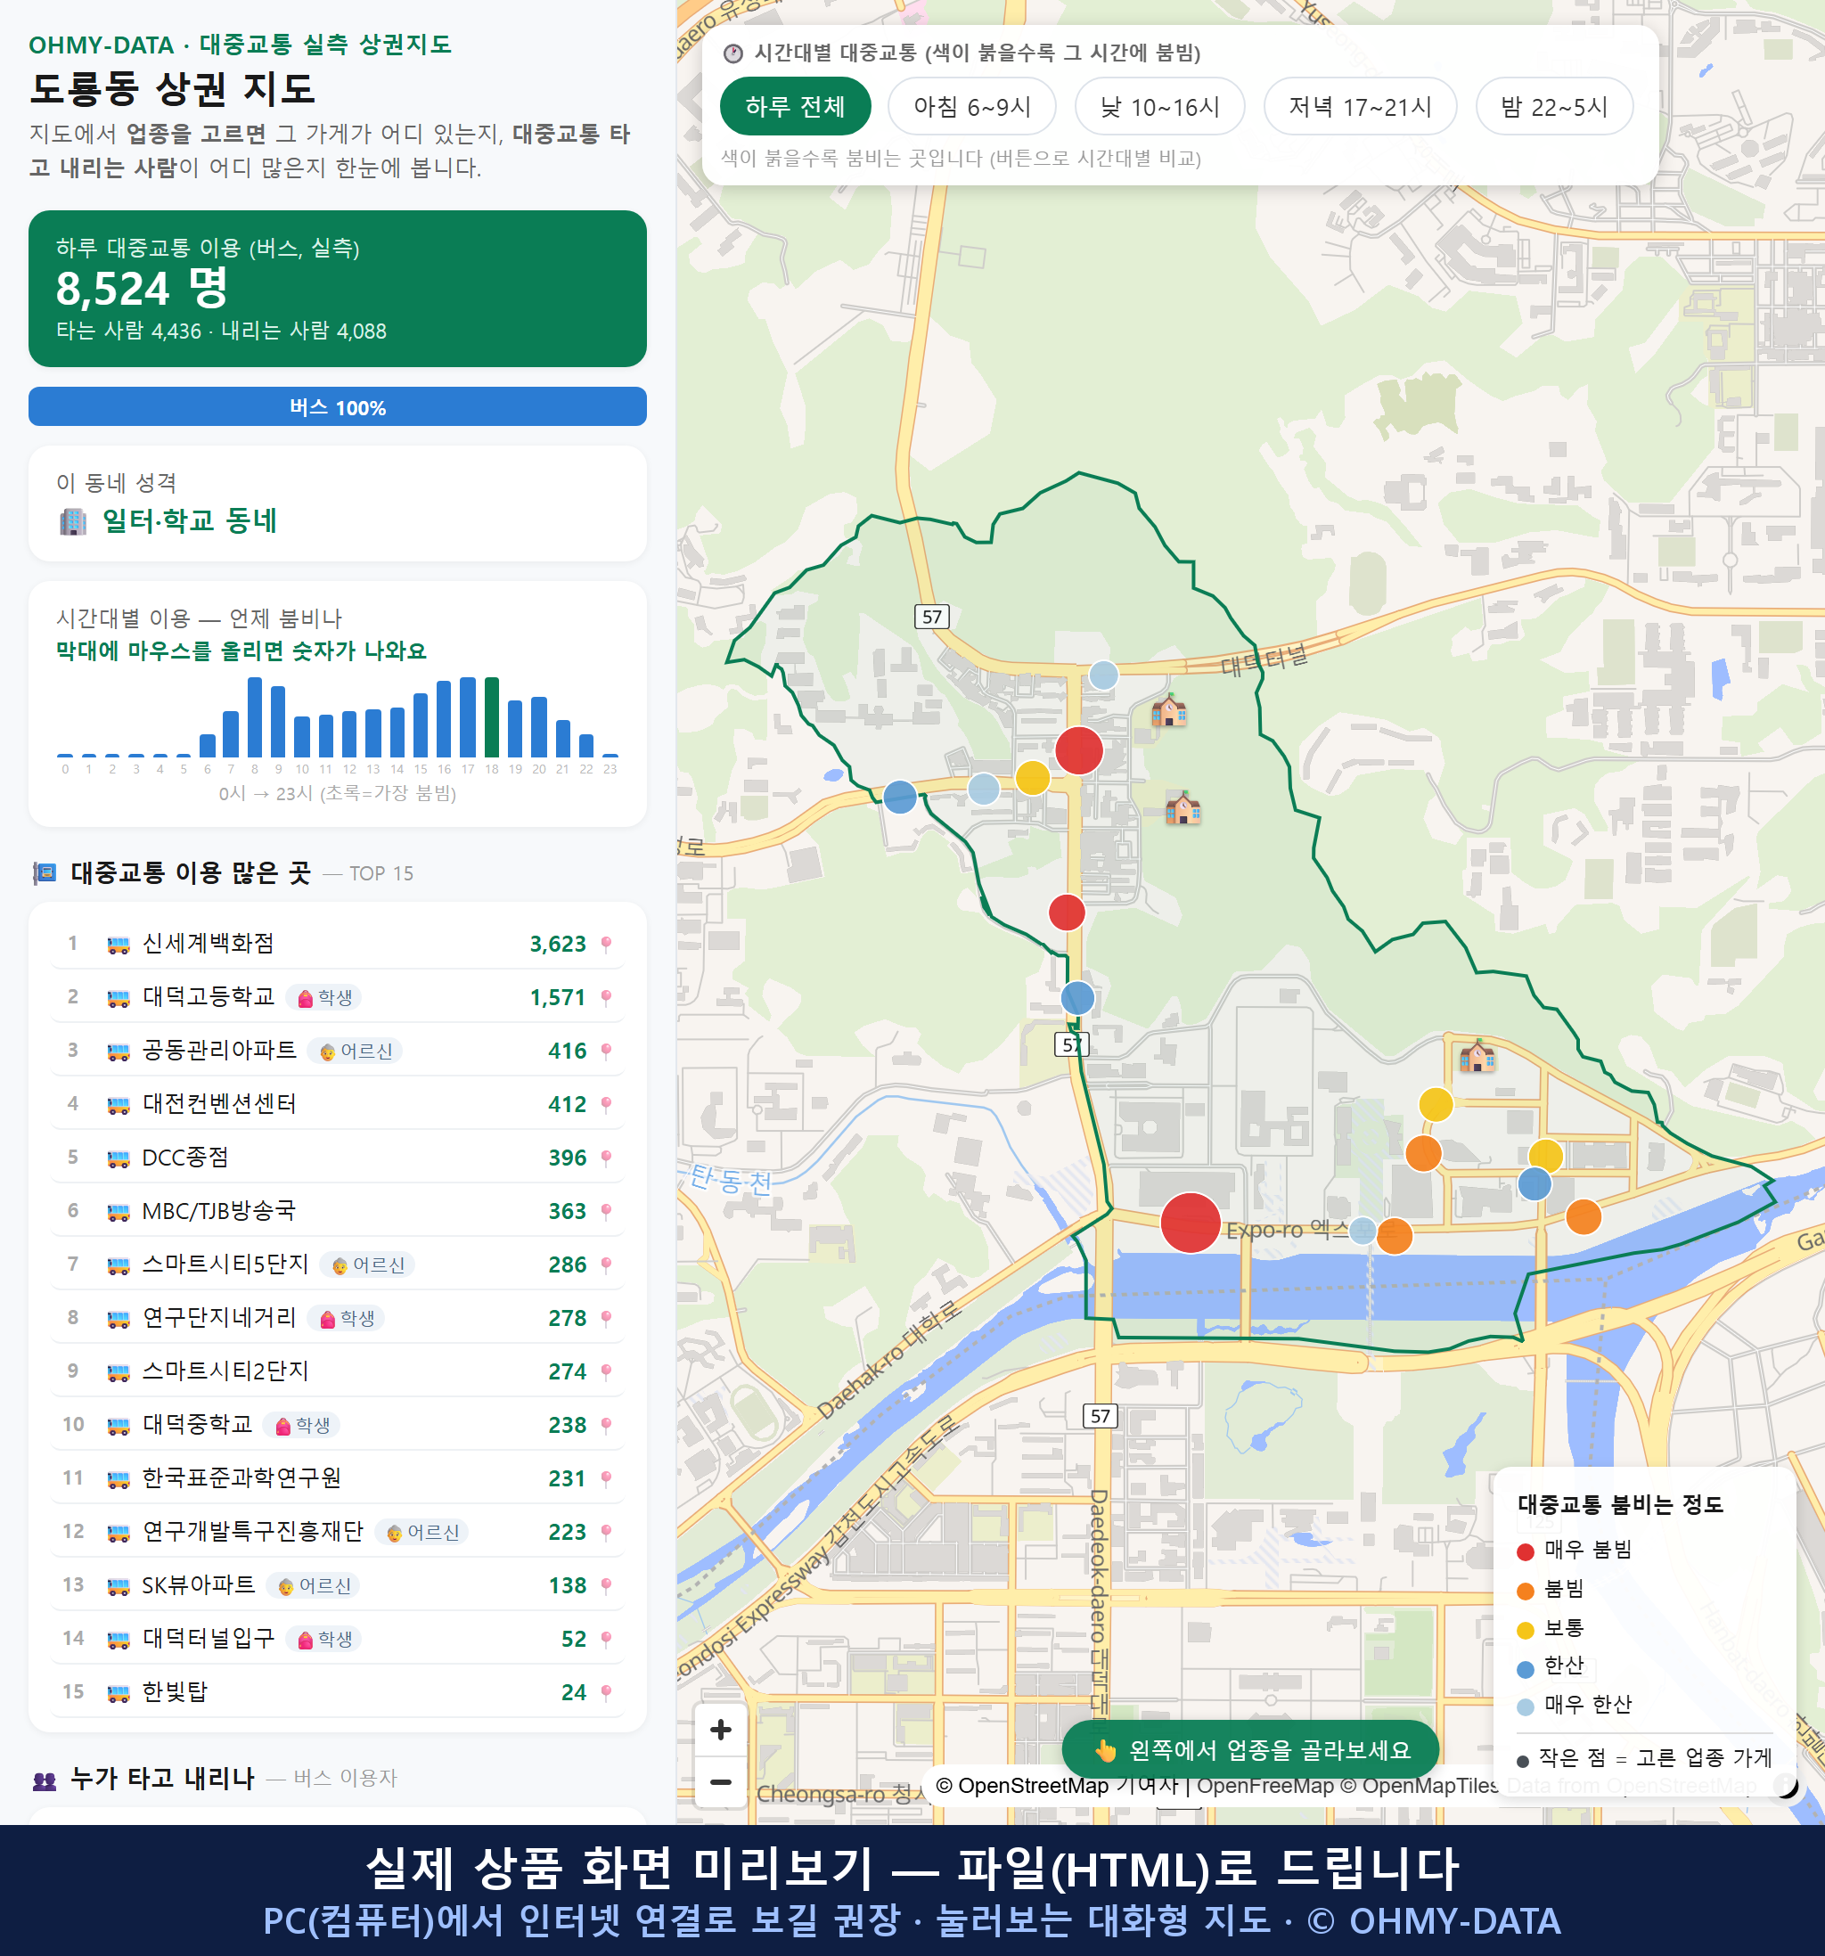This screenshot has width=1825, height=1956.
Task: Click the 어르신 tag on SK뷰아파트 row
Action: [x=314, y=1585]
